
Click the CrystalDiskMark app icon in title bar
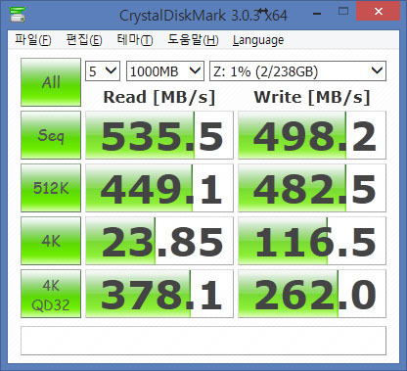[17, 14]
